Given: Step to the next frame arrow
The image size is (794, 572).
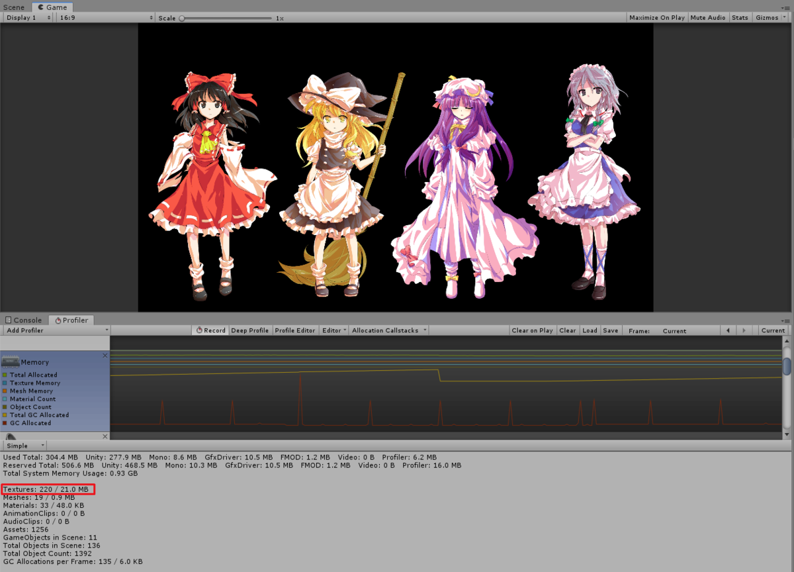Looking at the screenshot, I should click(744, 330).
